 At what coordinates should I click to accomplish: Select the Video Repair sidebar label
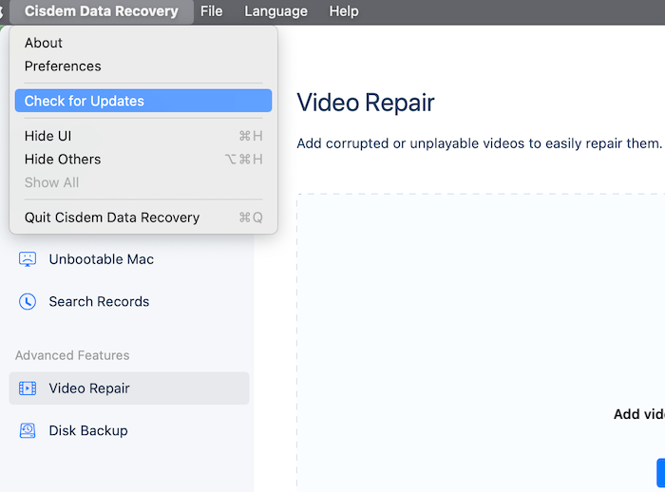pyautogui.click(x=89, y=388)
